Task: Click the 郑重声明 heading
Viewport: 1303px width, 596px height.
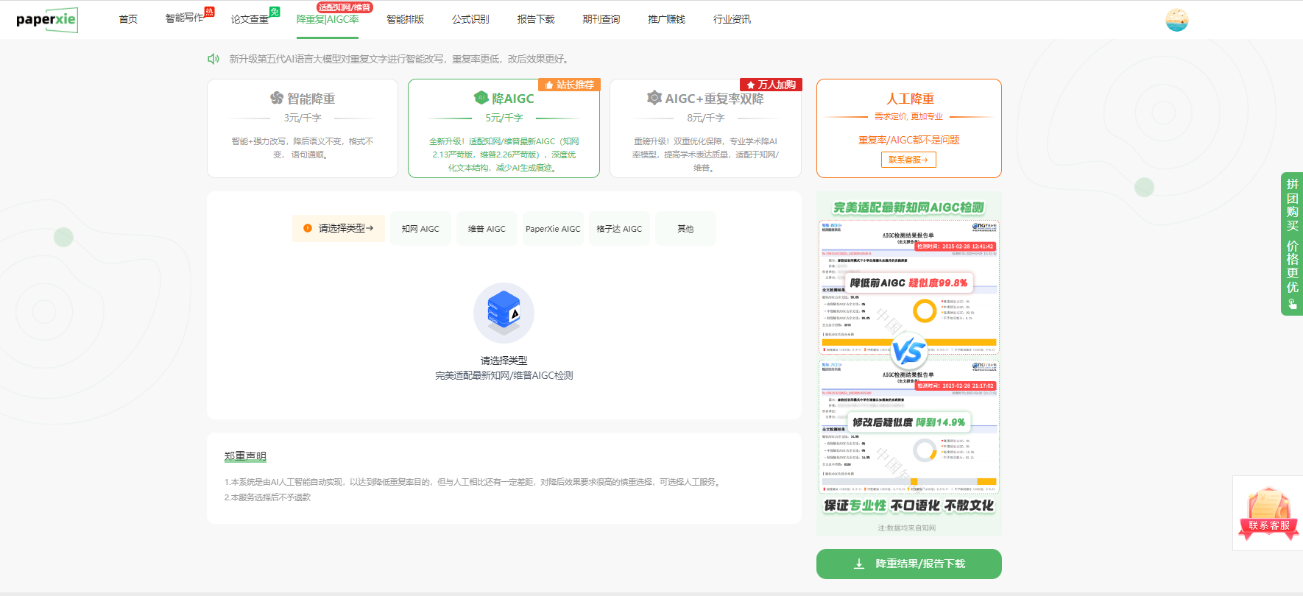Action: pyautogui.click(x=245, y=456)
